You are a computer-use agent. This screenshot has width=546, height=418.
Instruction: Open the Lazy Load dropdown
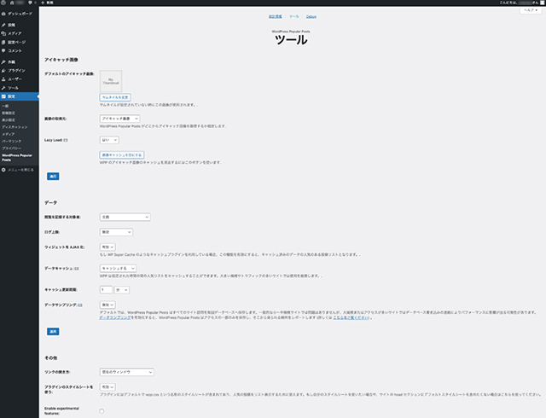pos(109,140)
